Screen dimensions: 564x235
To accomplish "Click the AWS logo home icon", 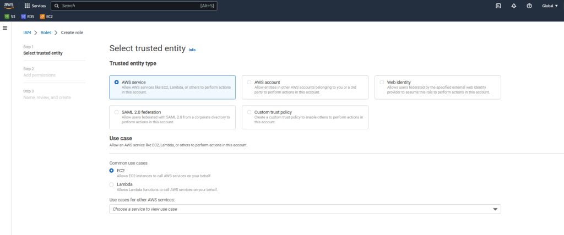I will coord(9,6).
